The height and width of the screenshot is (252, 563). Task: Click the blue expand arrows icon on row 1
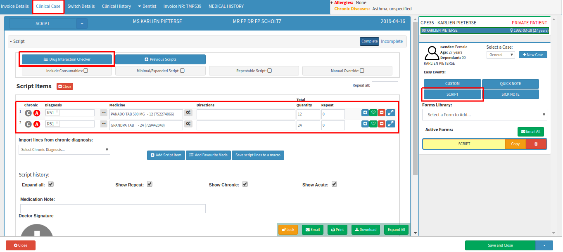[390, 113]
